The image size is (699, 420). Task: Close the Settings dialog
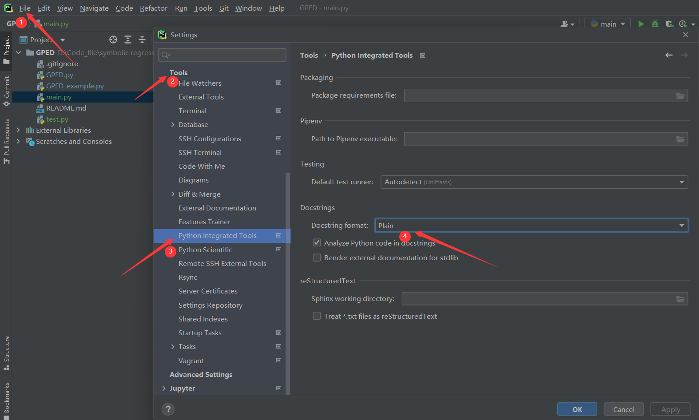pyautogui.click(x=686, y=35)
